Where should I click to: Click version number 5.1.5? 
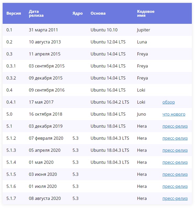click(11, 174)
